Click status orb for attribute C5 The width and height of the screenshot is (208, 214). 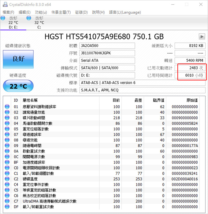(x=7, y=190)
